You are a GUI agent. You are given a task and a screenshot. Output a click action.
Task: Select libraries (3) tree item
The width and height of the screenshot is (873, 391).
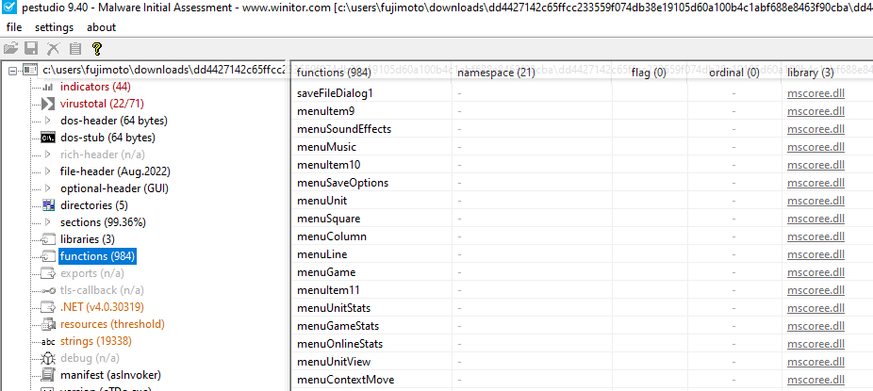(x=88, y=239)
